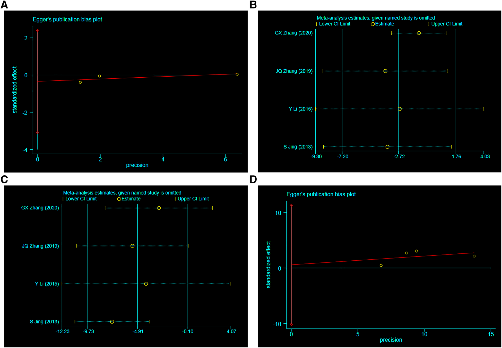This screenshot has width=502, height=348.
Task: Click the GX Zhang (2020) estimate circle in panel B
Action: coord(419,33)
